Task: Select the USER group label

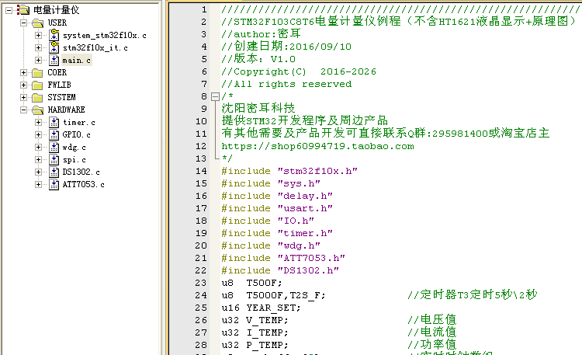Action: [57, 23]
